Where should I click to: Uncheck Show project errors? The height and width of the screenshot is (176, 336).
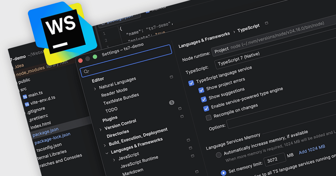click(201, 90)
